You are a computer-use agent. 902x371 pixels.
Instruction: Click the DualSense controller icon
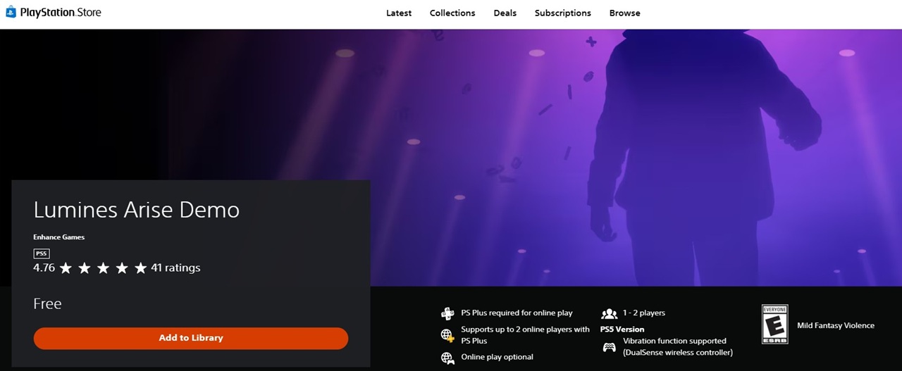[609, 346]
